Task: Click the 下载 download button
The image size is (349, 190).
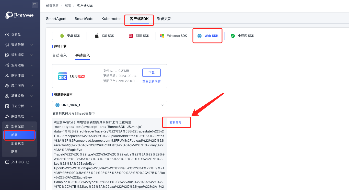Action: [x=152, y=73]
